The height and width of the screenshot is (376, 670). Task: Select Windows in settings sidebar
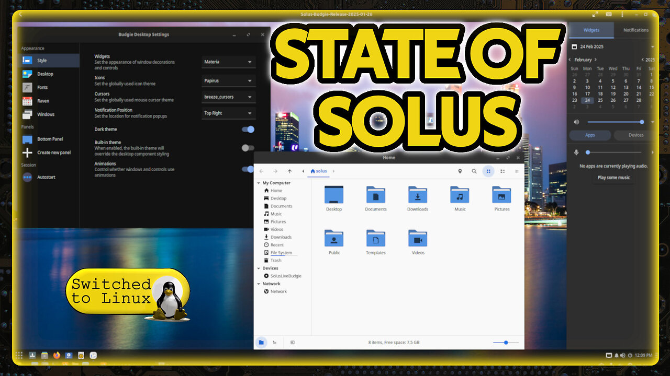(x=50, y=114)
